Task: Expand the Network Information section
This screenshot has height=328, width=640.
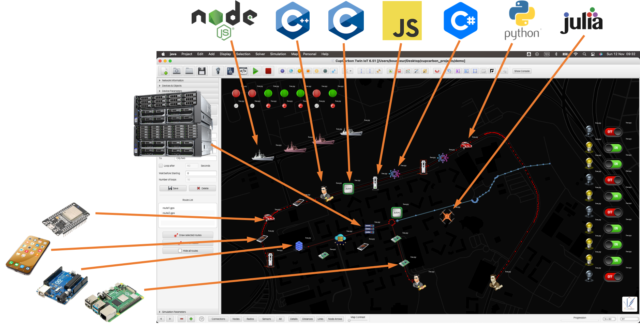Action: point(173,80)
